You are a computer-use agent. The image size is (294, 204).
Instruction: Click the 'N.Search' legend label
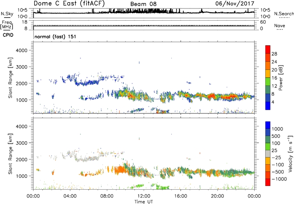point(284,14)
